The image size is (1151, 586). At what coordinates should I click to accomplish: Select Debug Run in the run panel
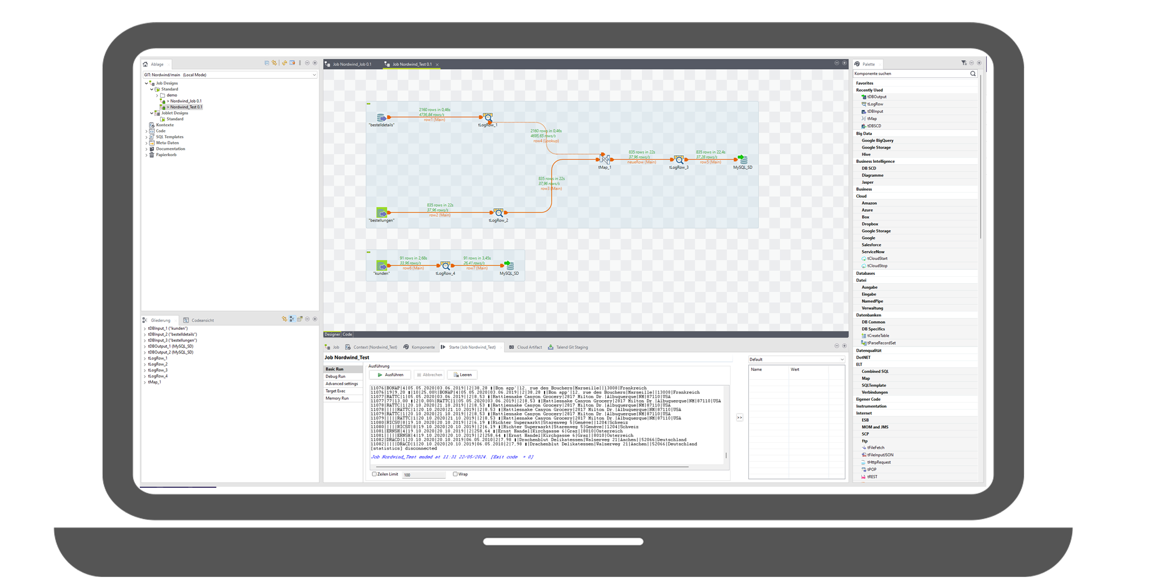343,377
